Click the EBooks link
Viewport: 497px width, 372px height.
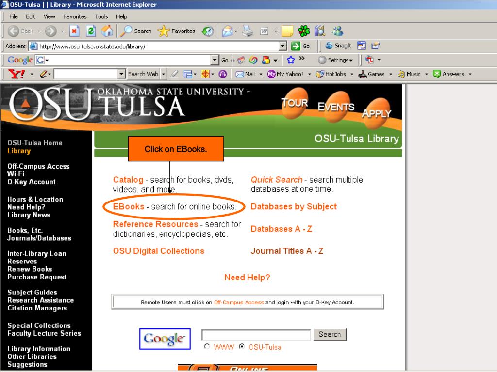tap(129, 206)
